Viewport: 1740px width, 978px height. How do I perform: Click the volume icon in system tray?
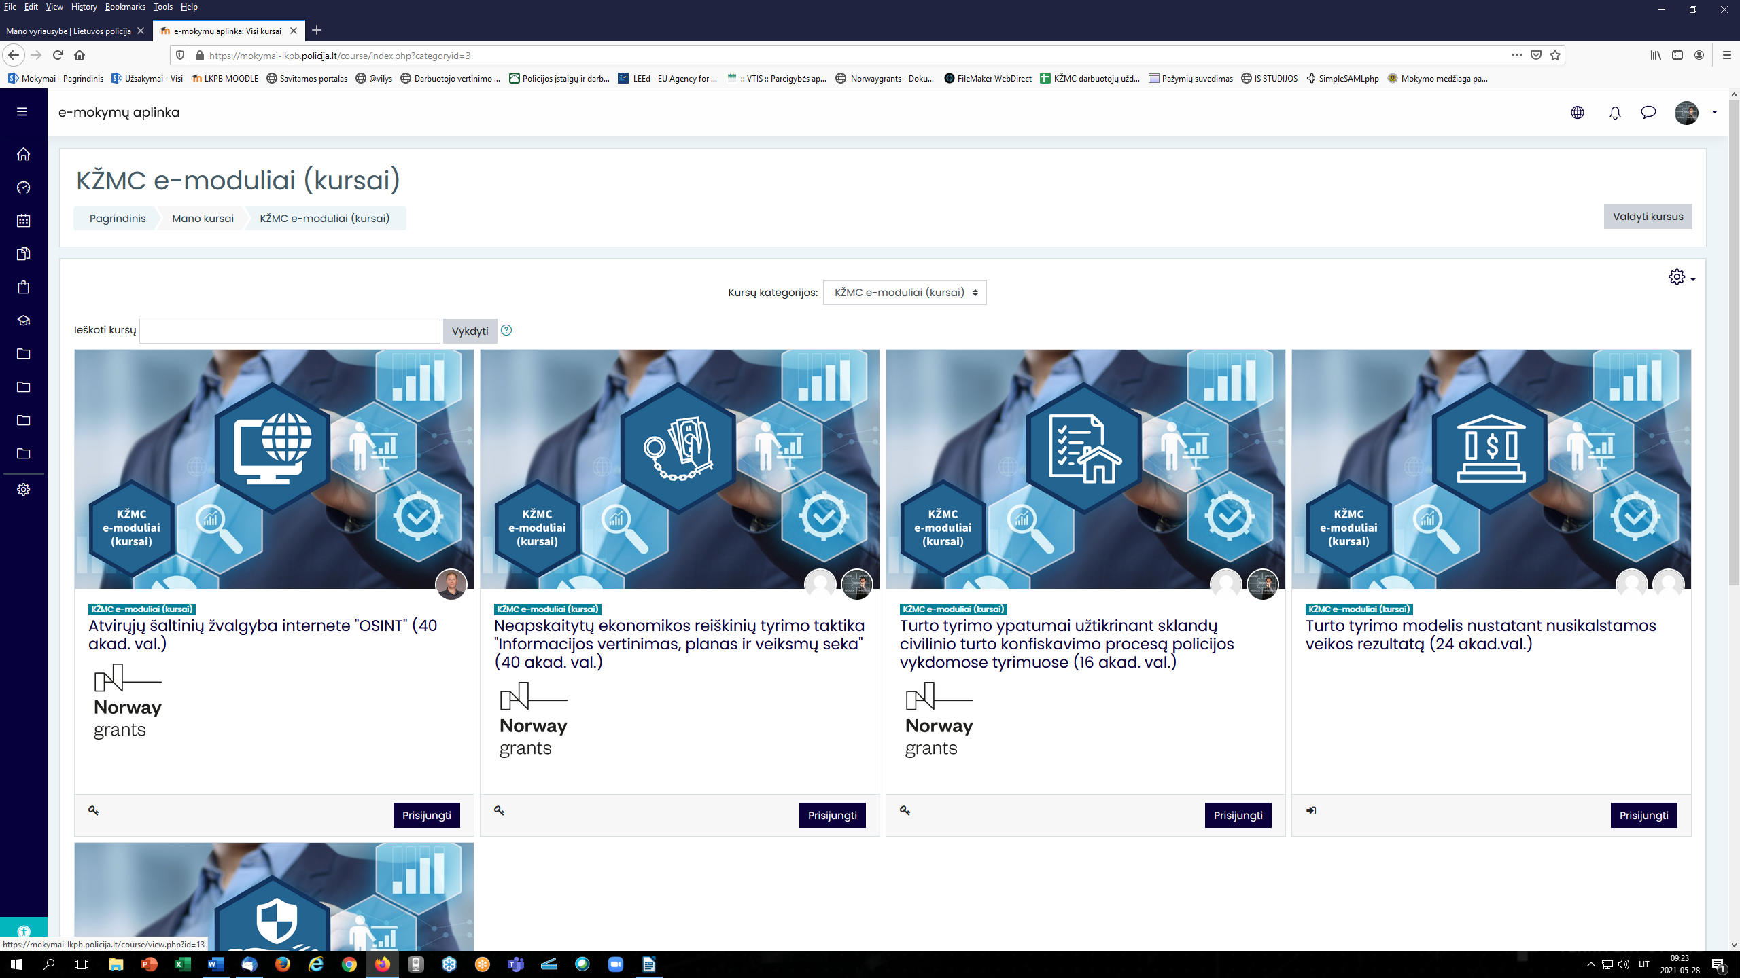coord(1624,964)
